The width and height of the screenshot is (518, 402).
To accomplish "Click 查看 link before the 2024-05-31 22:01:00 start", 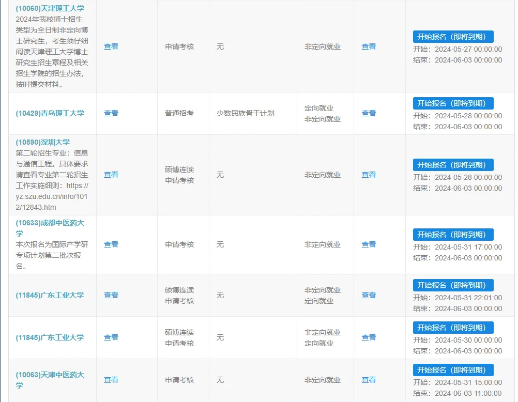I will coord(369,295).
